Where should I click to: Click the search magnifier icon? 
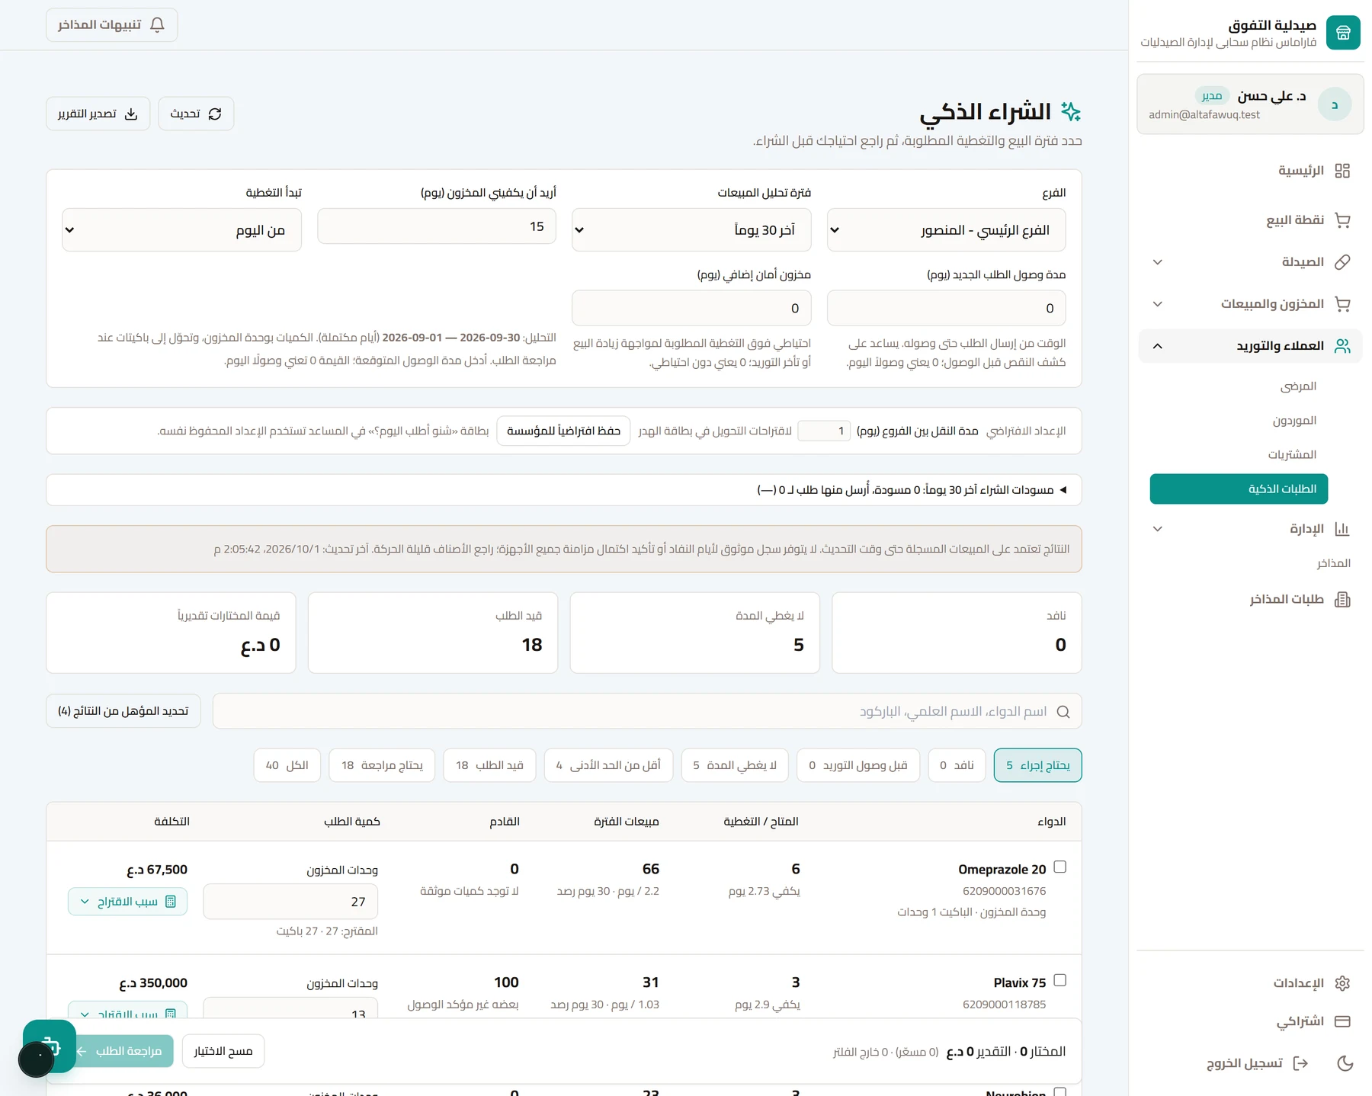click(1063, 712)
